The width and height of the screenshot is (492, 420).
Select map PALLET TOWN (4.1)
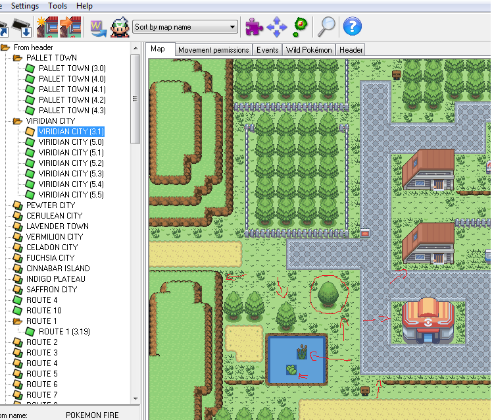coord(72,90)
